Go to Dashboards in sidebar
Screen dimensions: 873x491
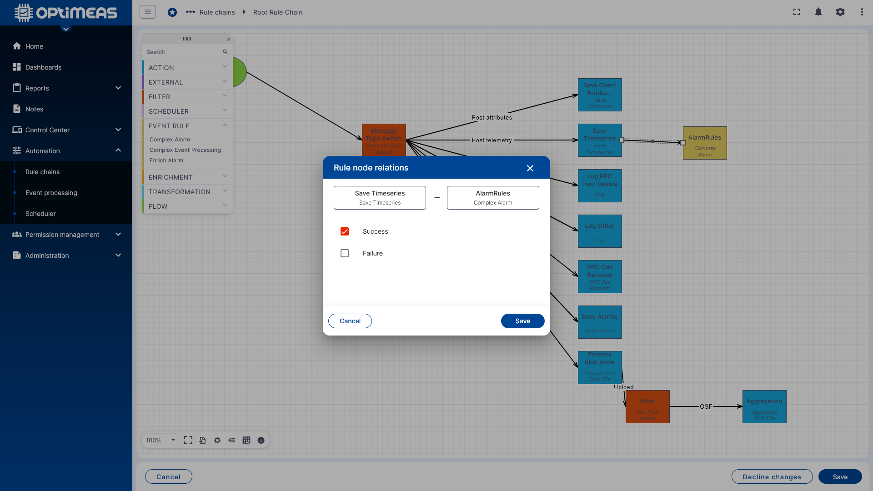click(43, 67)
